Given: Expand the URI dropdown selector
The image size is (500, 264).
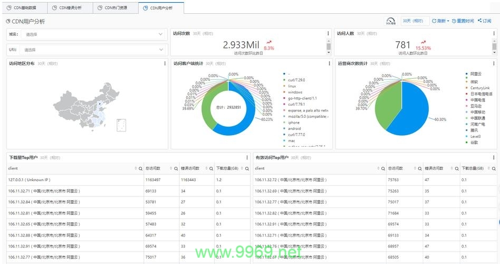Looking at the screenshot, I should (x=87, y=50).
